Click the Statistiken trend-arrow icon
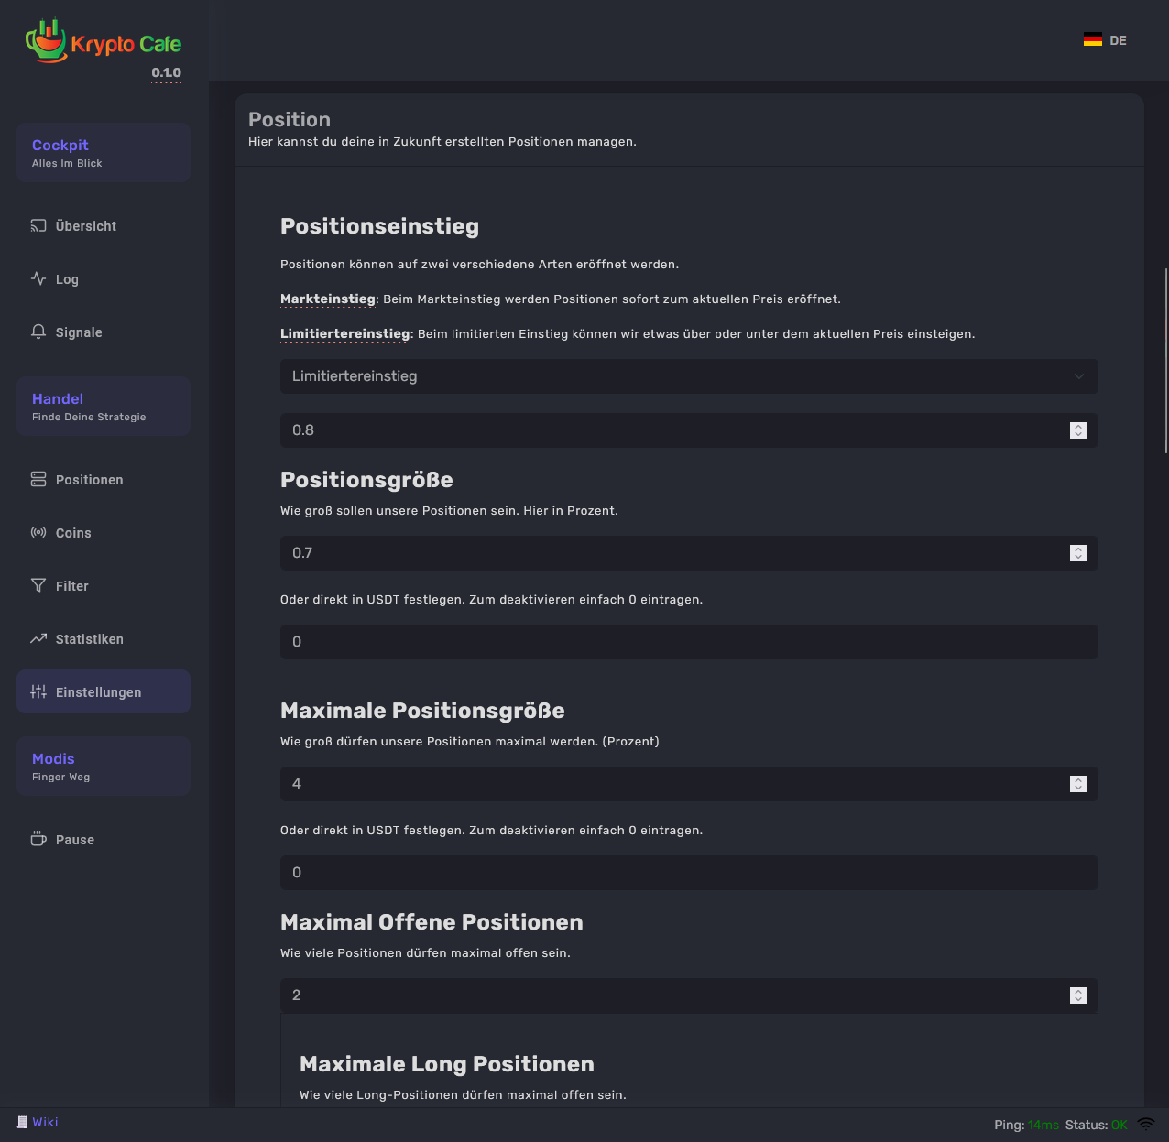The height and width of the screenshot is (1142, 1169). (x=38, y=638)
